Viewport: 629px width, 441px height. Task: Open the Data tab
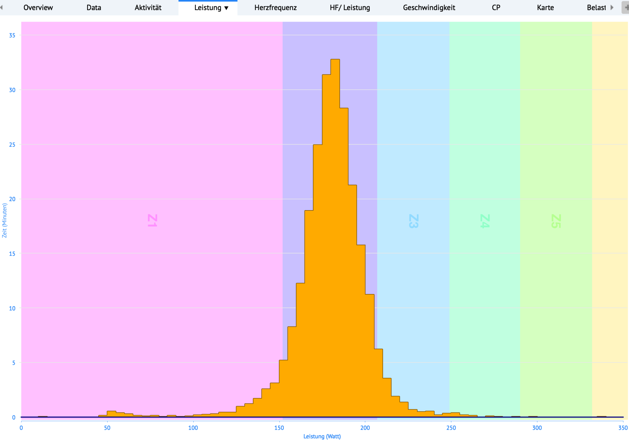[x=94, y=8]
